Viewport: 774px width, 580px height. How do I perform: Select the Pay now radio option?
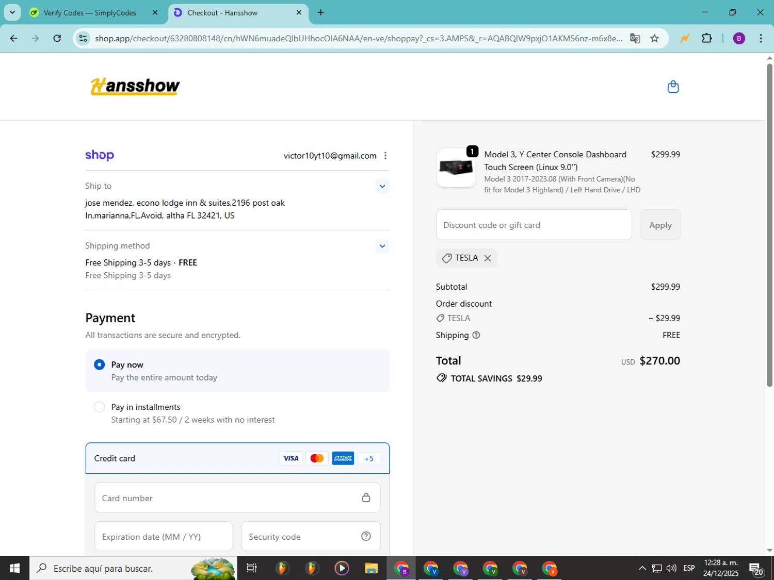(x=99, y=365)
